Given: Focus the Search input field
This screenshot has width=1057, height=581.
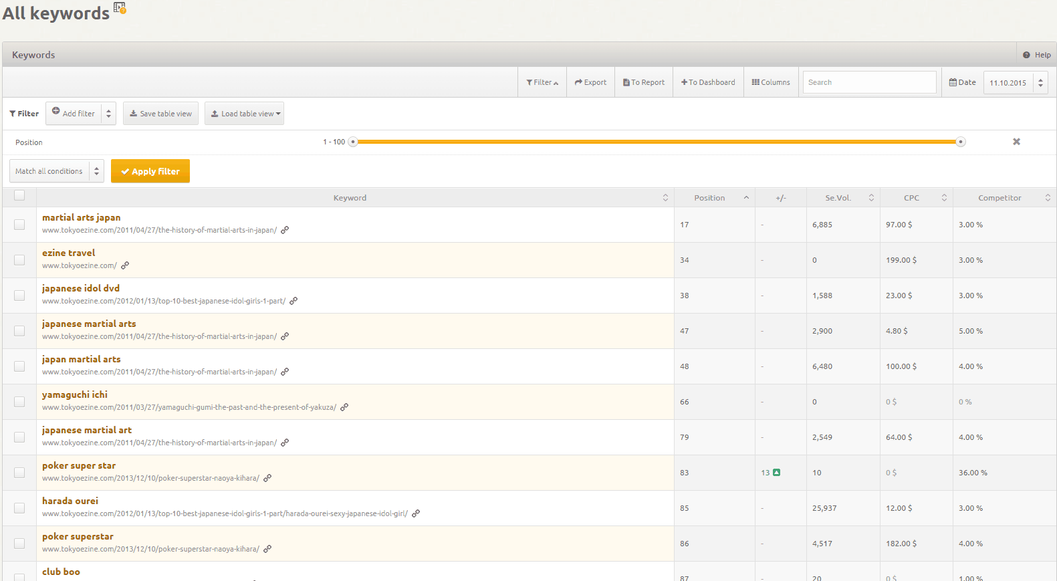Looking at the screenshot, I should (x=869, y=82).
